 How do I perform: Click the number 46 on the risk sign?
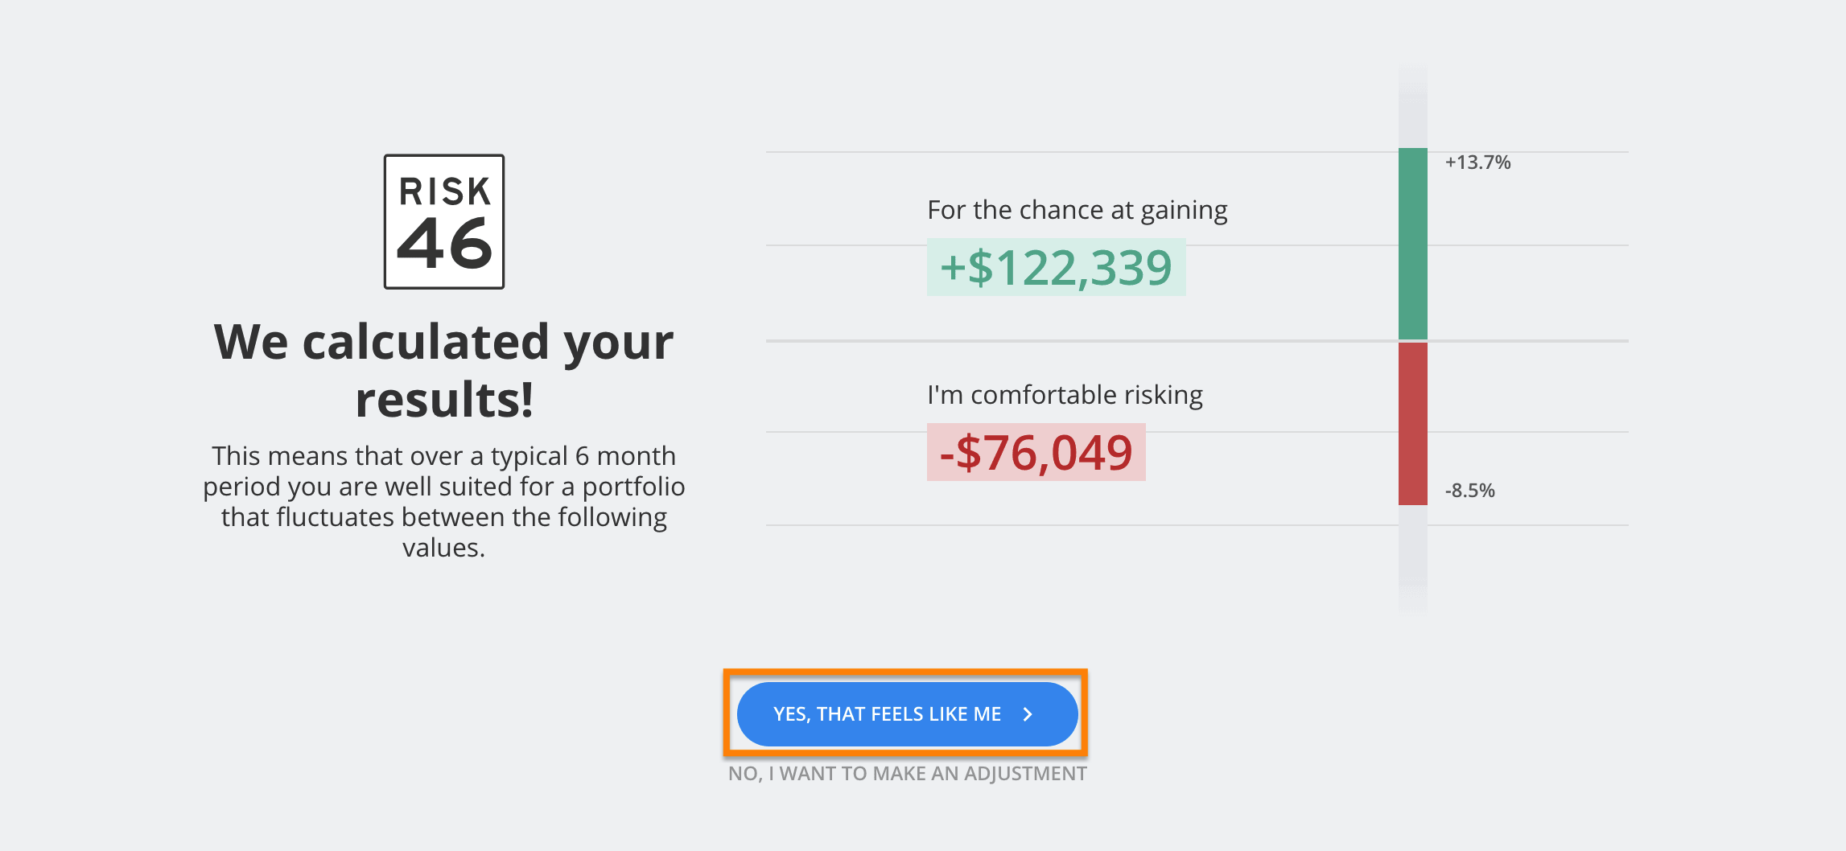444,244
